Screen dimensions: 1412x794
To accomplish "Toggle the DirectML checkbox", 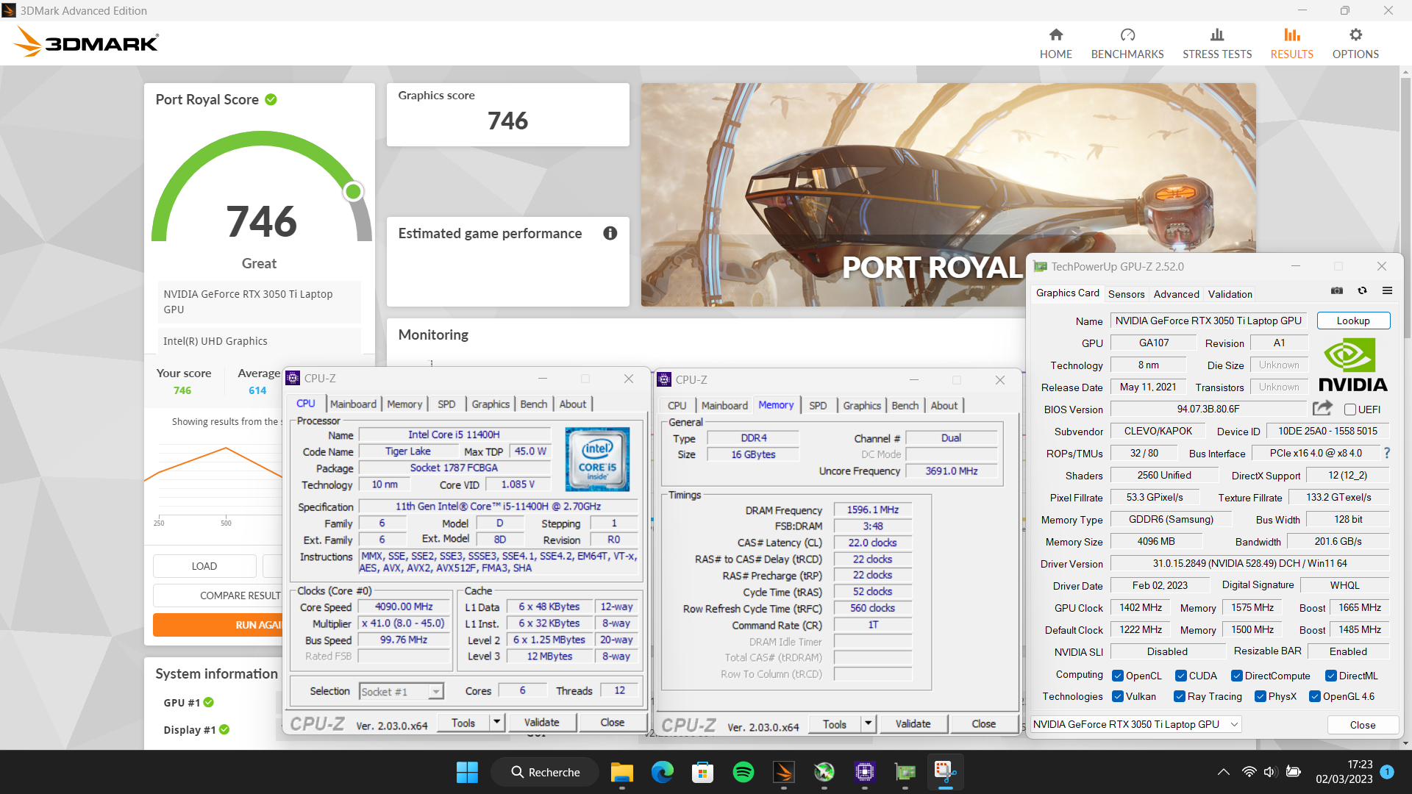I will tap(1330, 676).
